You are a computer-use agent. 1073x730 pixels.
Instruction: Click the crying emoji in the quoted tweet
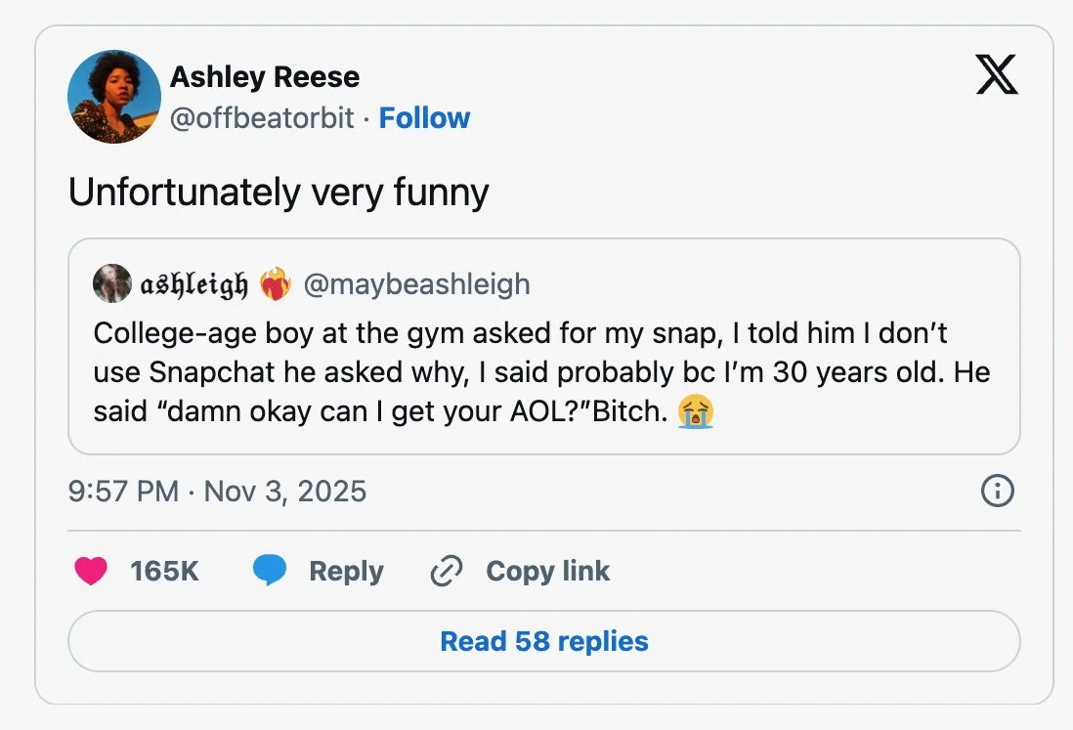695,411
